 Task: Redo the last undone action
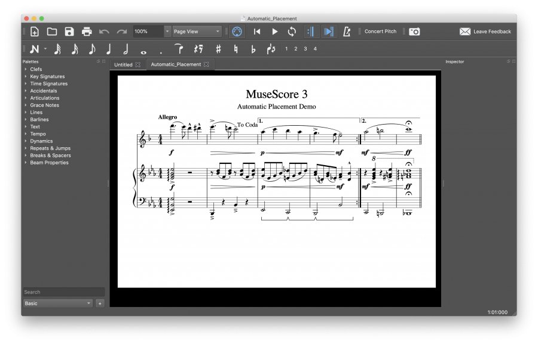click(122, 32)
